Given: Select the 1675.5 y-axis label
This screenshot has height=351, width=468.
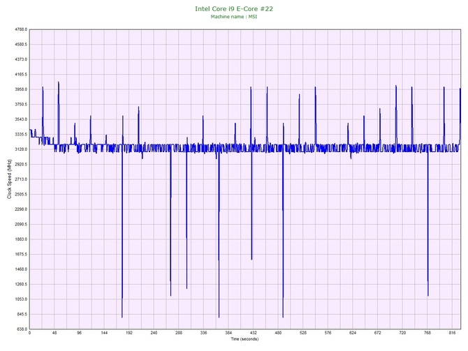Looking at the screenshot, I should (x=21, y=255).
